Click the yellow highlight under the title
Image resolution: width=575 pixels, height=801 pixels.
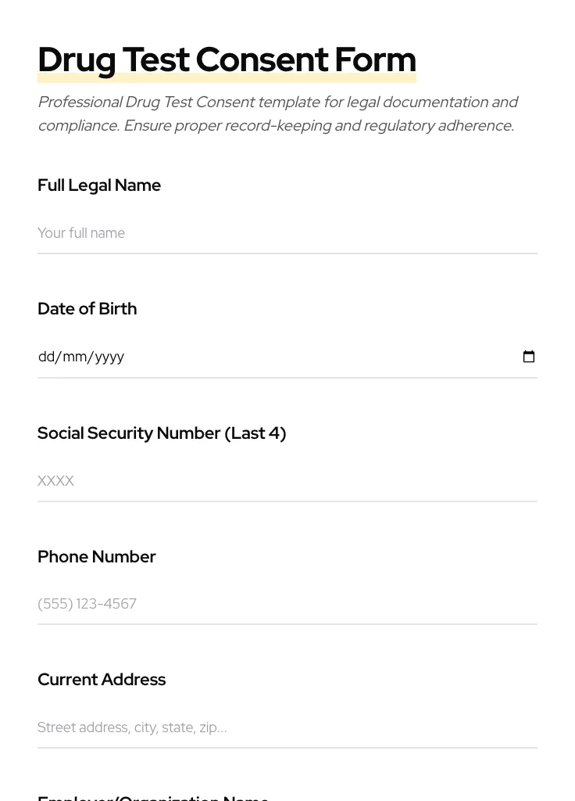coord(227,79)
